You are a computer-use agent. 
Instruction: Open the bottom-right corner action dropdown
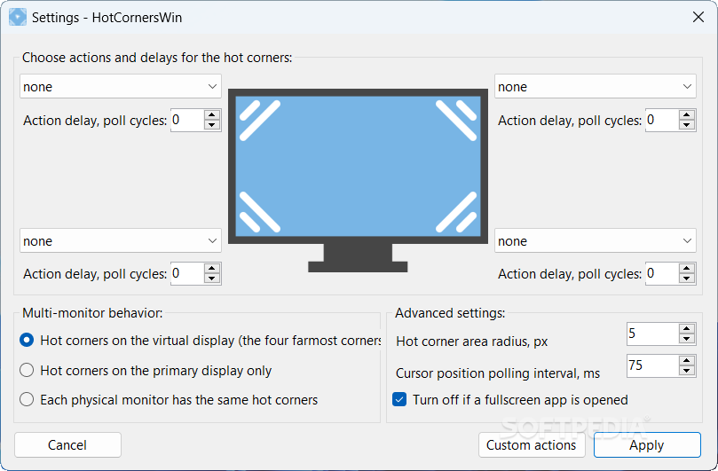[x=596, y=240]
